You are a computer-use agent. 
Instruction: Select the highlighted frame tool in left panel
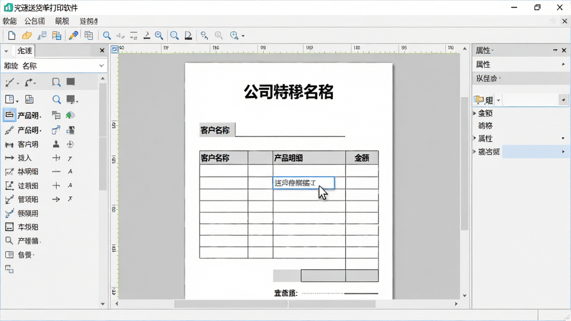pyautogui.click(x=9, y=115)
